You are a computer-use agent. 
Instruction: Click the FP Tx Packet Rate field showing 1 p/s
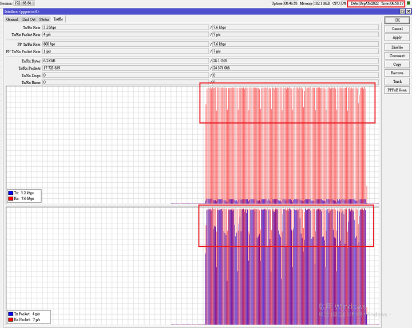pos(125,51)
